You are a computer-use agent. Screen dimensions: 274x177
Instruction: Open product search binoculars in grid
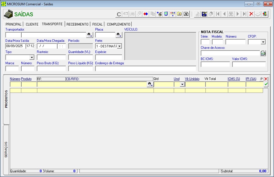[150, 84]
